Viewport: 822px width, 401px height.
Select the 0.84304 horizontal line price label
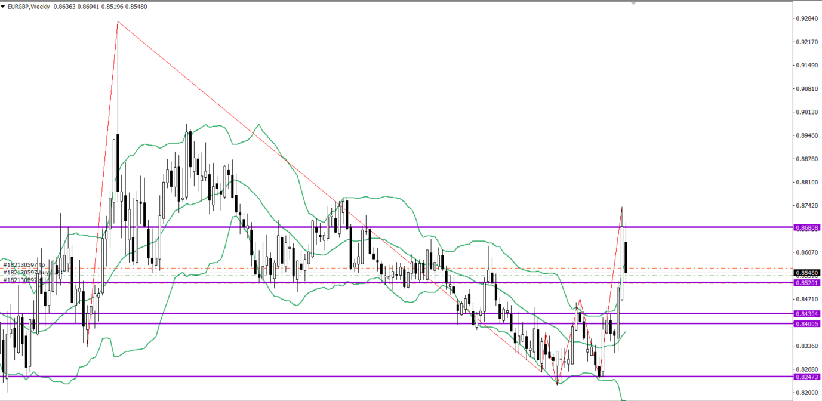[807, 314]
